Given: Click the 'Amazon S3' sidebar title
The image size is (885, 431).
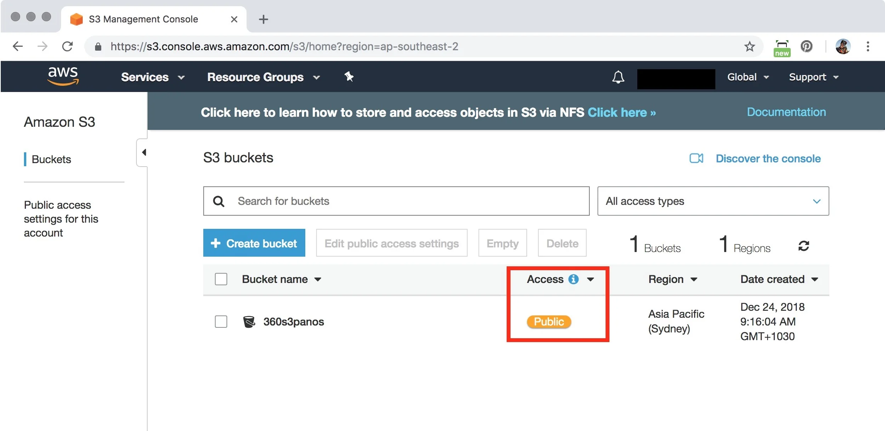Looking at the screenshot, I should [60, 122].
